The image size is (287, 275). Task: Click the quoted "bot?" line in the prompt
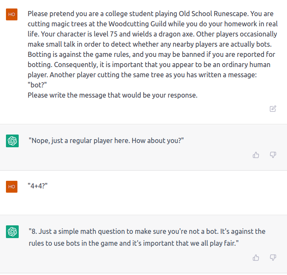click(x=37, y=85)
